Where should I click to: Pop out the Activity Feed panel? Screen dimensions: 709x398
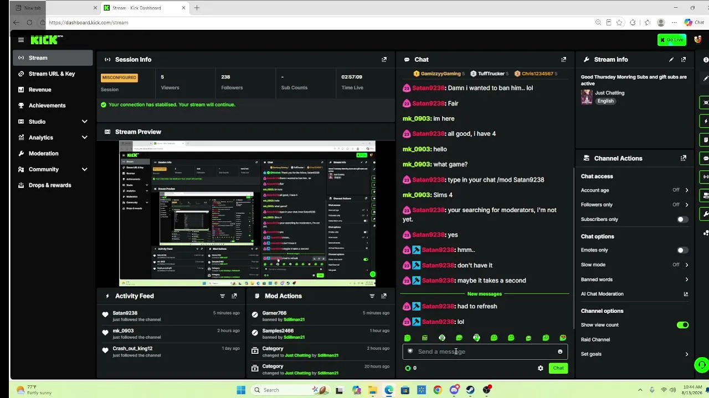(234, 296)
